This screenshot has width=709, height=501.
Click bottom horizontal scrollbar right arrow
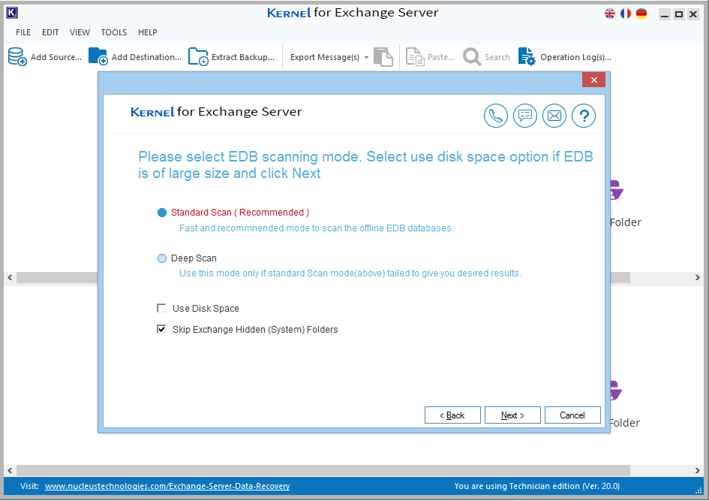[698, 470]
